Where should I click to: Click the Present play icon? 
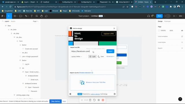click(174, 16)
